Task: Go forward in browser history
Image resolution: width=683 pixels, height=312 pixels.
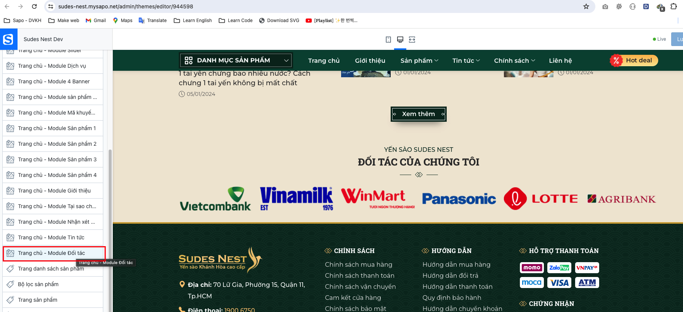Action: tap(21, 6)
